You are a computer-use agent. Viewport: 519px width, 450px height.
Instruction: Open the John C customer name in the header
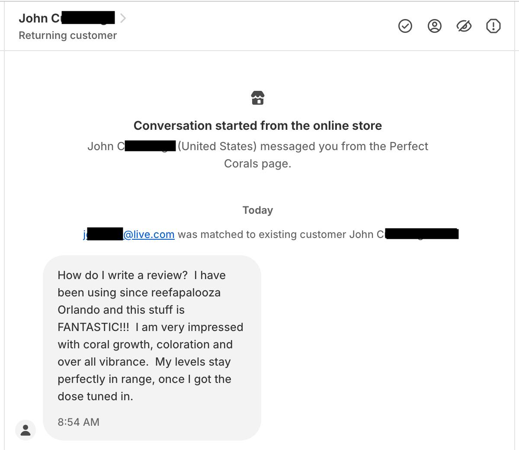tap(67, 18)
